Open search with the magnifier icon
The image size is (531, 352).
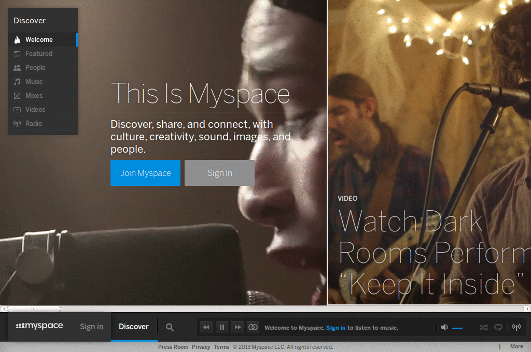point(170,327)
